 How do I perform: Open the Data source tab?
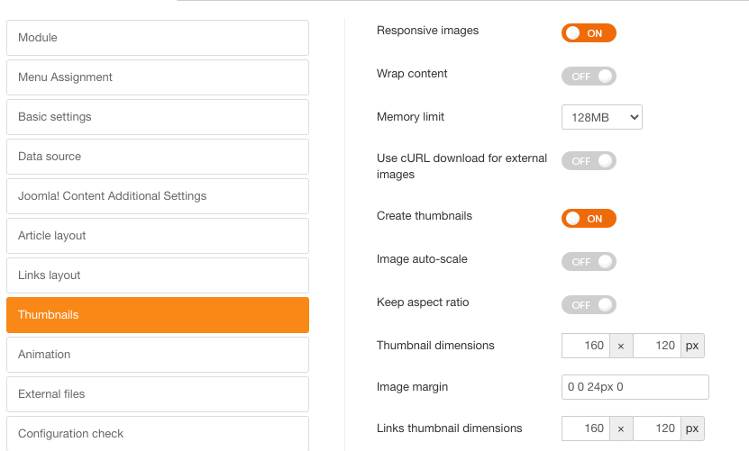click(x=158, y=157)
